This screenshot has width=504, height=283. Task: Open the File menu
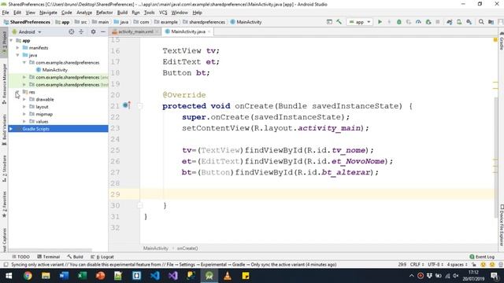click(6, 13)
